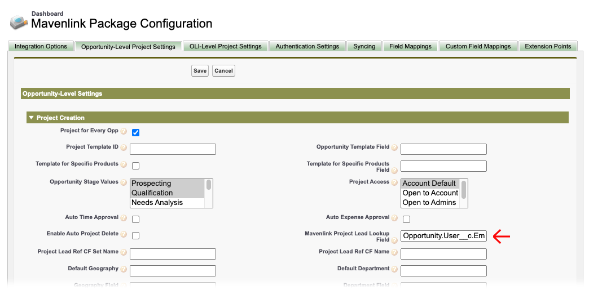Focus Project Lead Ref CF Name input
589x299 pixels.
tap(443, 253)
